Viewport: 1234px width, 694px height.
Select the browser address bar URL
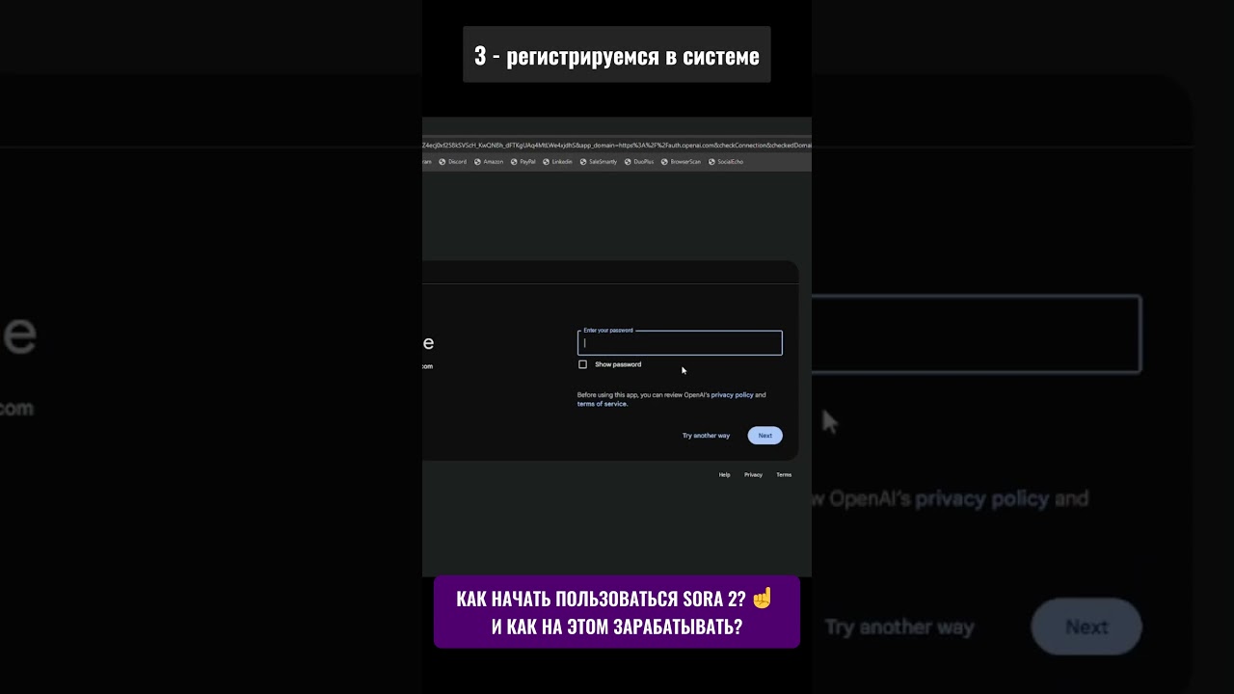(617, 146)
